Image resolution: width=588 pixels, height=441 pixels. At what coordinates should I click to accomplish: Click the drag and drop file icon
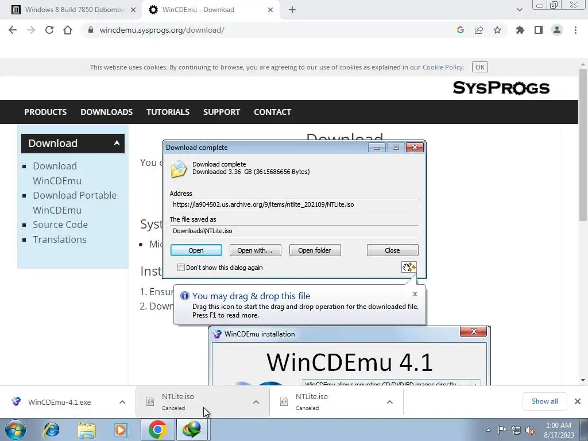point(409,267)
